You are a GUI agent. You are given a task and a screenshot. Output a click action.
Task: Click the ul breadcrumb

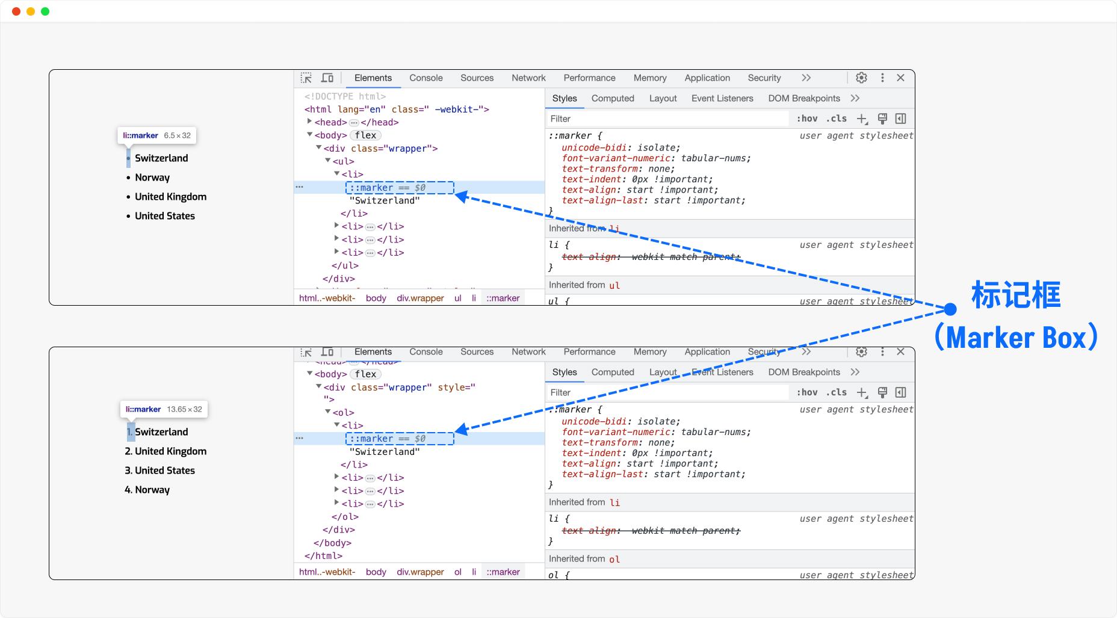pos(458,298)
